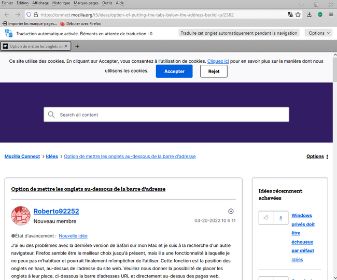Go back with the back arrow
This screenshot has height=280, width=337.
(x=7, y=15)
